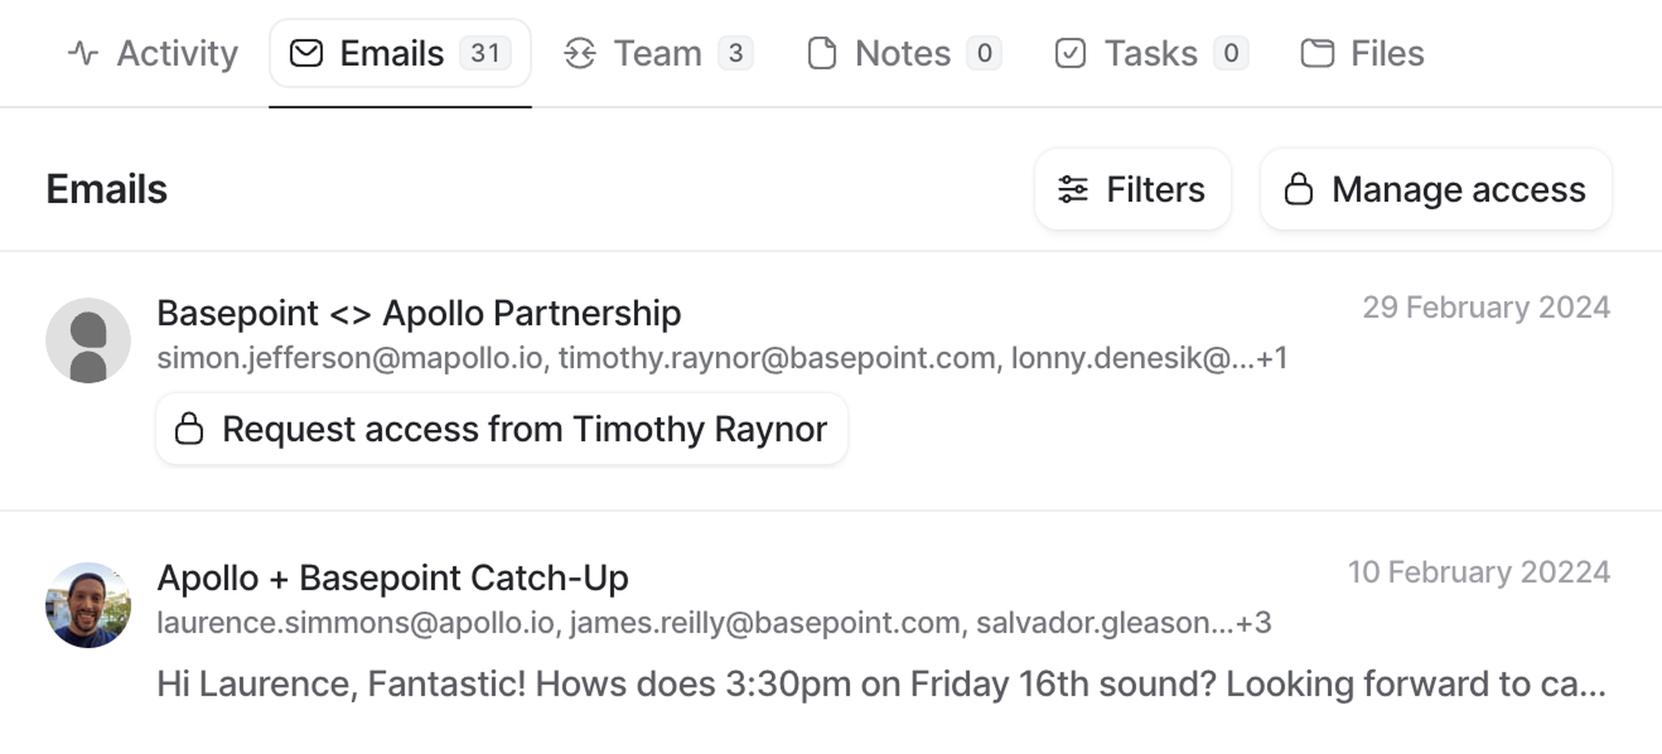Switch to the Activity tab
The image size is (1662, 754).
(154, 53)
